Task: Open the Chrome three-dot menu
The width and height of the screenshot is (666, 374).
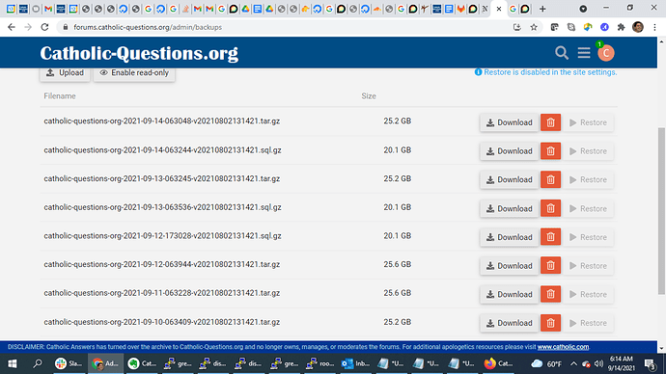Action: (x=654, y=27)
